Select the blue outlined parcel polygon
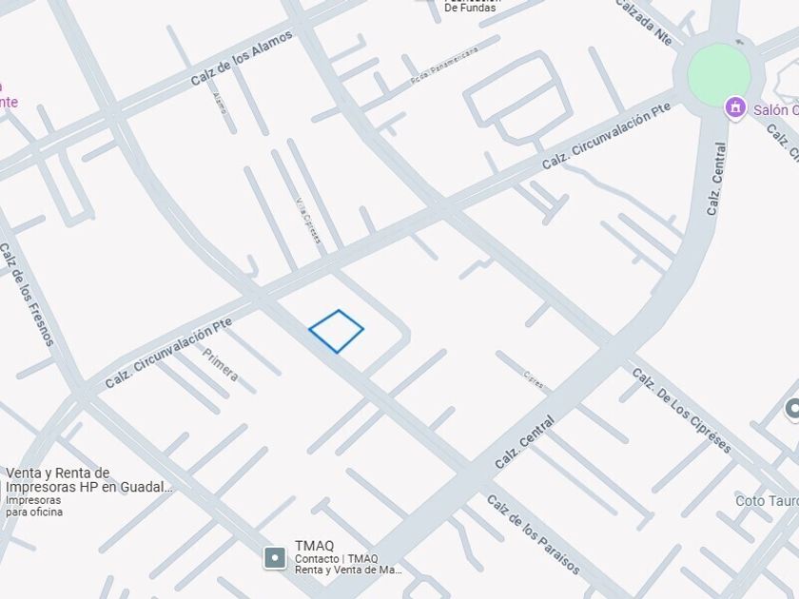 point(337,331)
